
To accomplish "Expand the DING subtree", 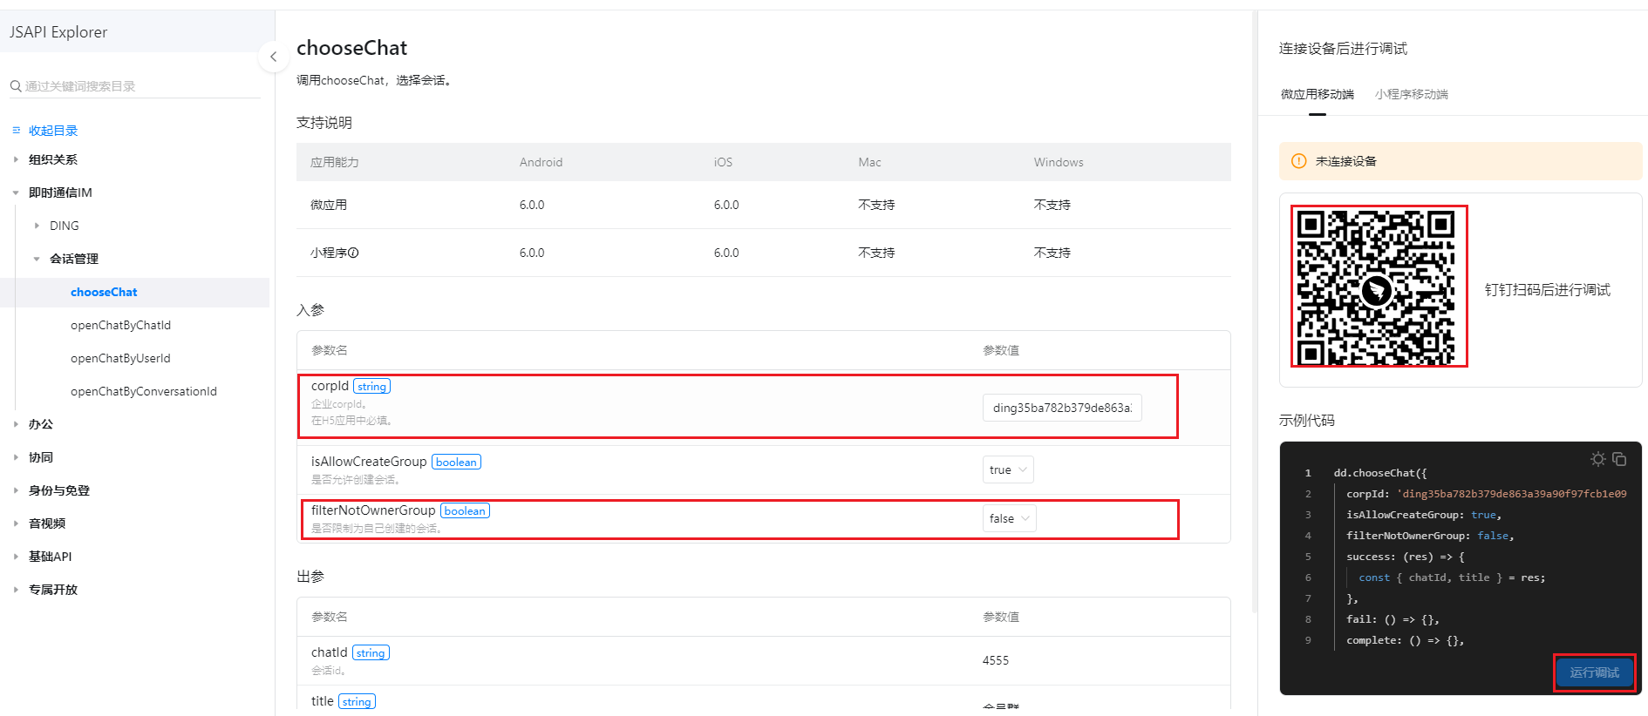I will pyautogui.click(x=37, y=226).
